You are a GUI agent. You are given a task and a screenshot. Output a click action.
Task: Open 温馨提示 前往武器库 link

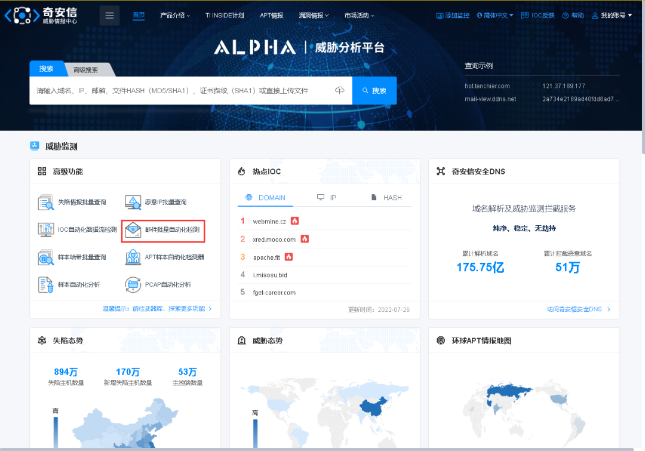pyautogui.click(x=157, y=309)
